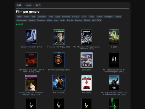This screenshot has width=145, height=109.
Task: Open the *batteries not included poster
Action: coord(31,37)
